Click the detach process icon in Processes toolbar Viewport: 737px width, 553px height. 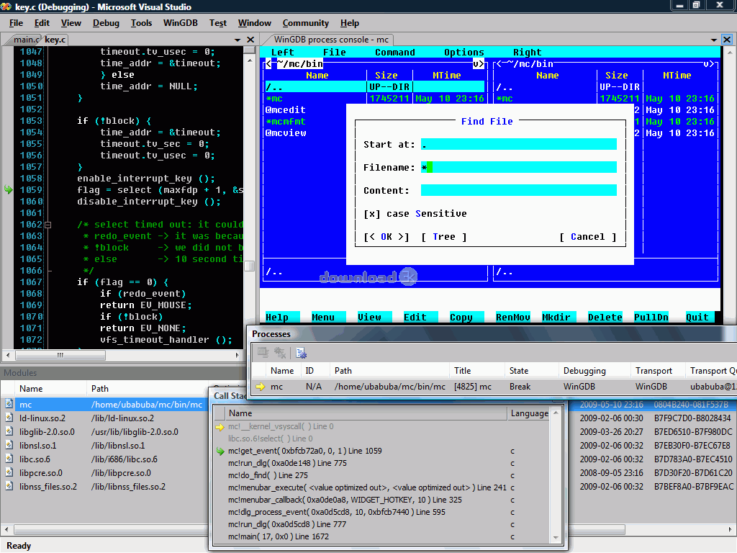click(263, 353)
